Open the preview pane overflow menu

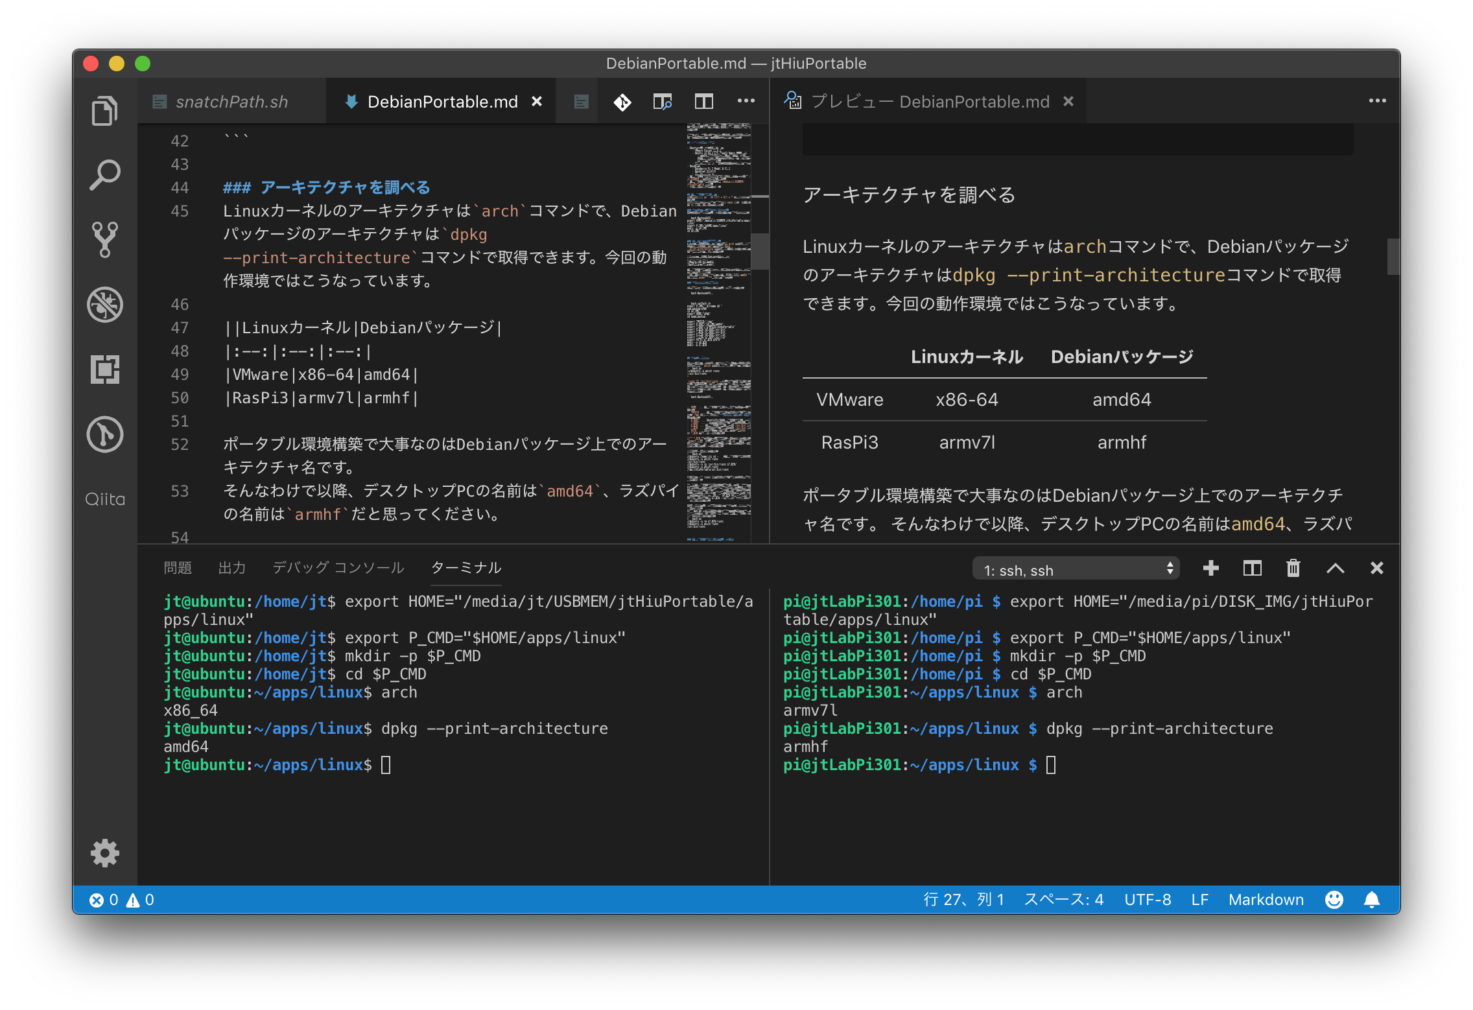coord(1378,100)
